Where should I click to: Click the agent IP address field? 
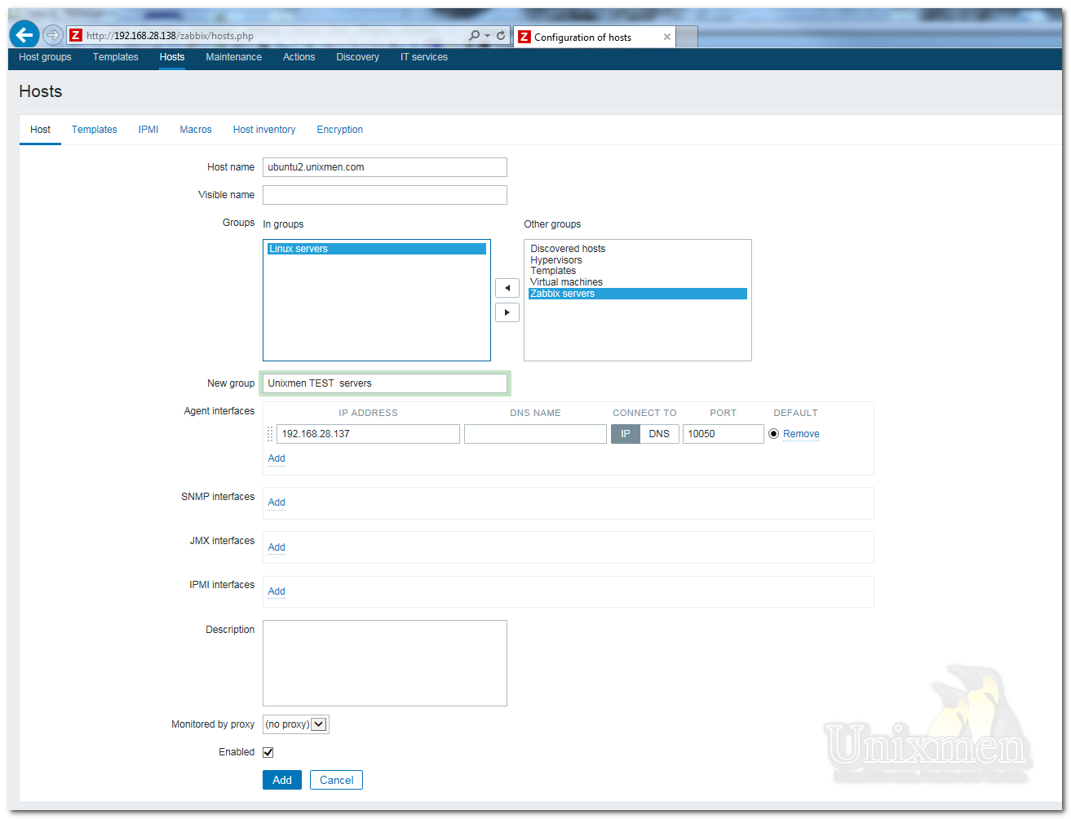click(x=368, y=434)
